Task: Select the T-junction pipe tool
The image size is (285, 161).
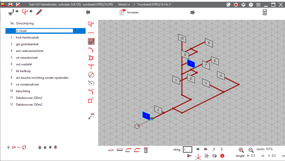Action: (x=91, y=66)
